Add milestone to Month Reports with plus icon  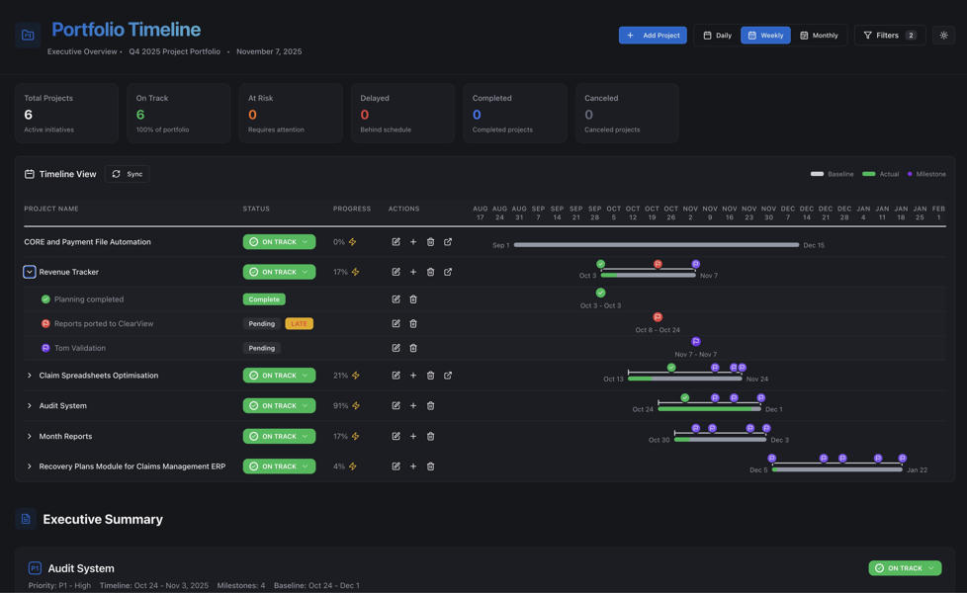tap(413, 436)
